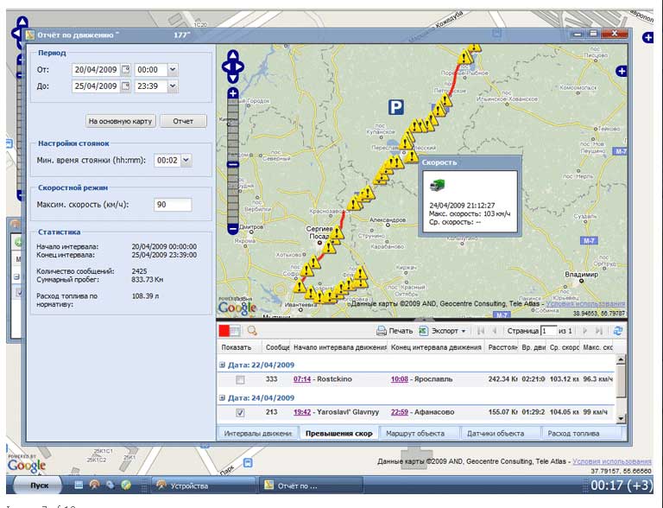Click the Отчет button
Viewport: 663px width, 508px height.
coord(183,121)
